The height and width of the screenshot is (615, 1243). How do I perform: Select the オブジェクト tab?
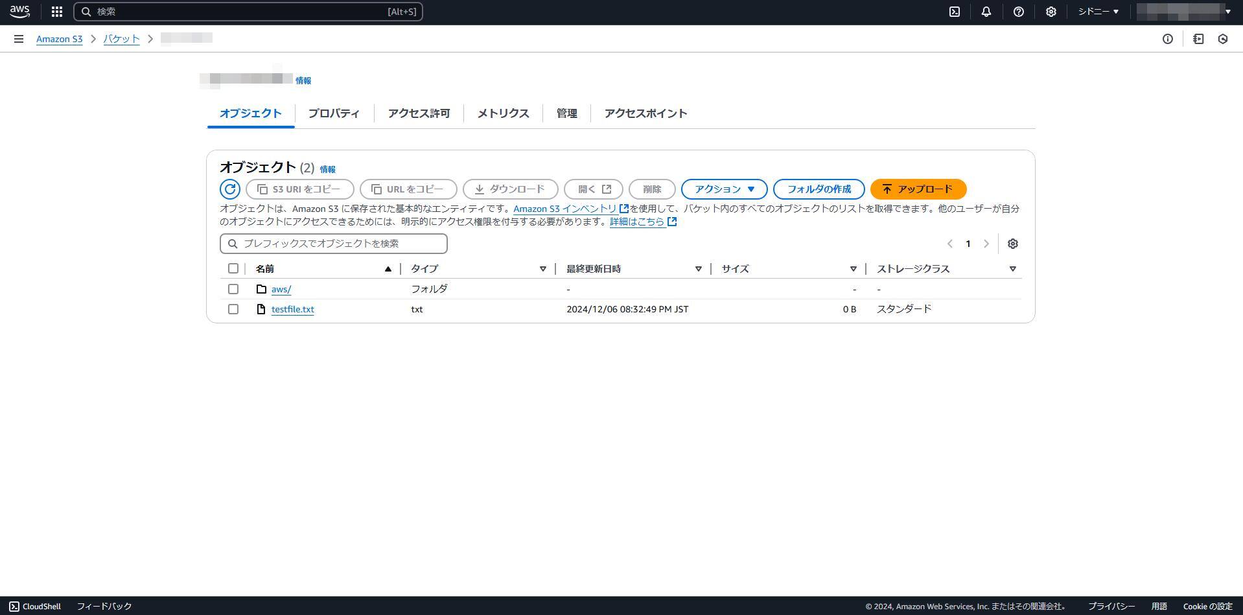(x=251, y=113)
